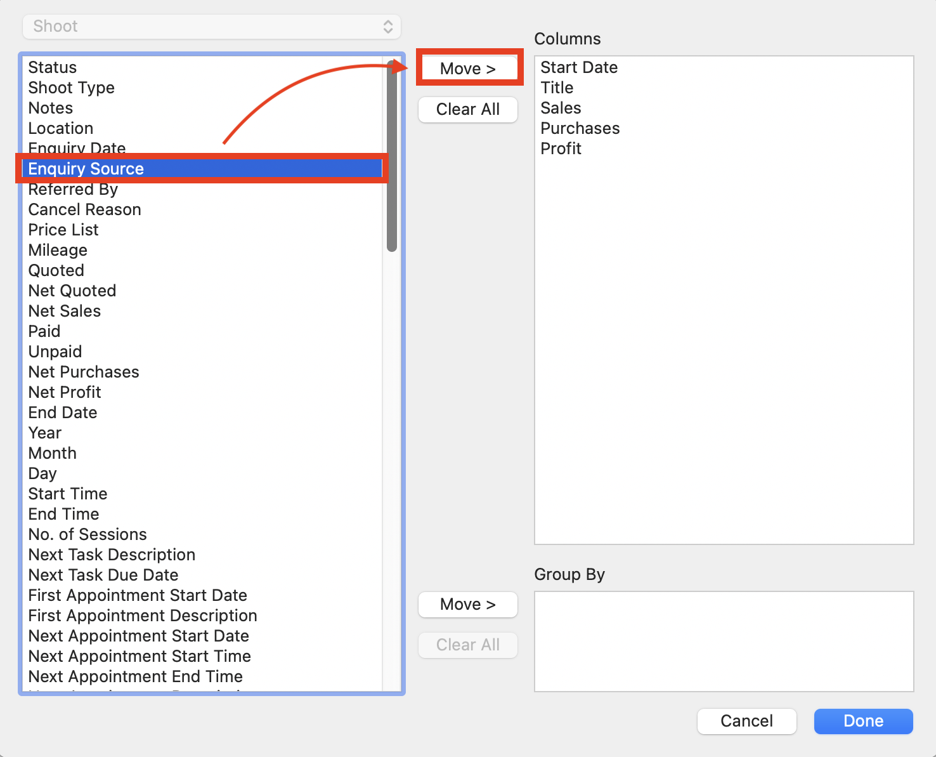Click Clear All in the Group By section

[467, 645]
